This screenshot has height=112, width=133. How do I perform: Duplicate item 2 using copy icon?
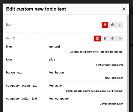click(x=105, y=39)
